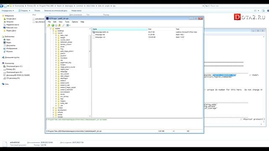The height and width of the screenshot is (151, 269).
Task: Expand the development folder node
Action: coord(53,110)
